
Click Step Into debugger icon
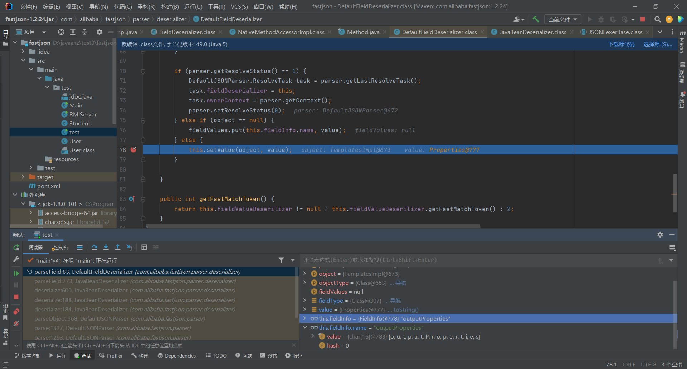click(106, 247)
